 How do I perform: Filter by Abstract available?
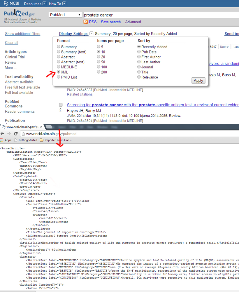(x=19, y=82)
